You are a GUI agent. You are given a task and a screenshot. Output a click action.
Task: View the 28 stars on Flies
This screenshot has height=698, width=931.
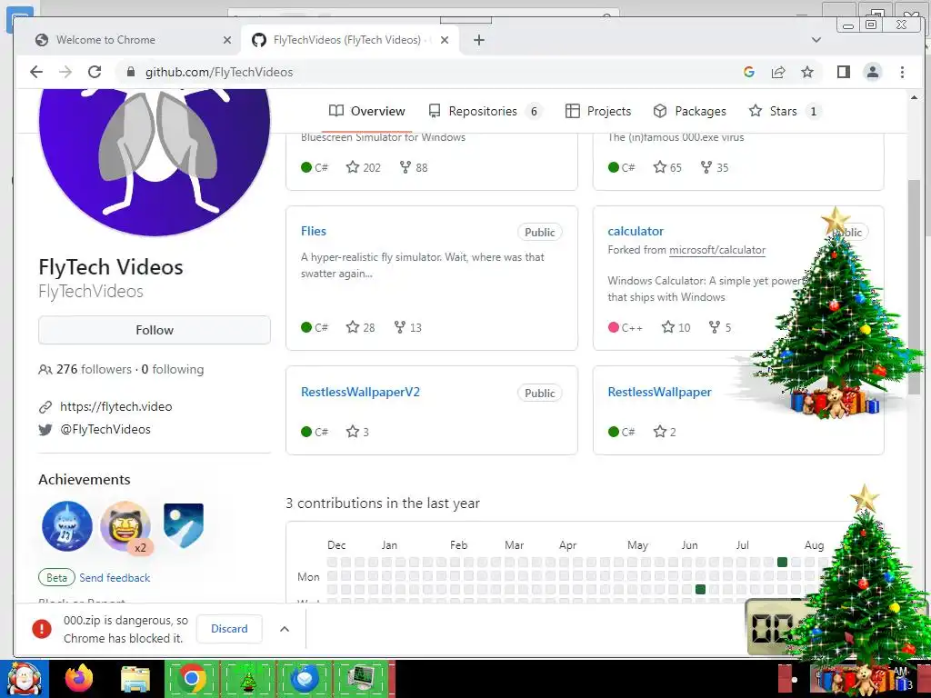point(360,327)
